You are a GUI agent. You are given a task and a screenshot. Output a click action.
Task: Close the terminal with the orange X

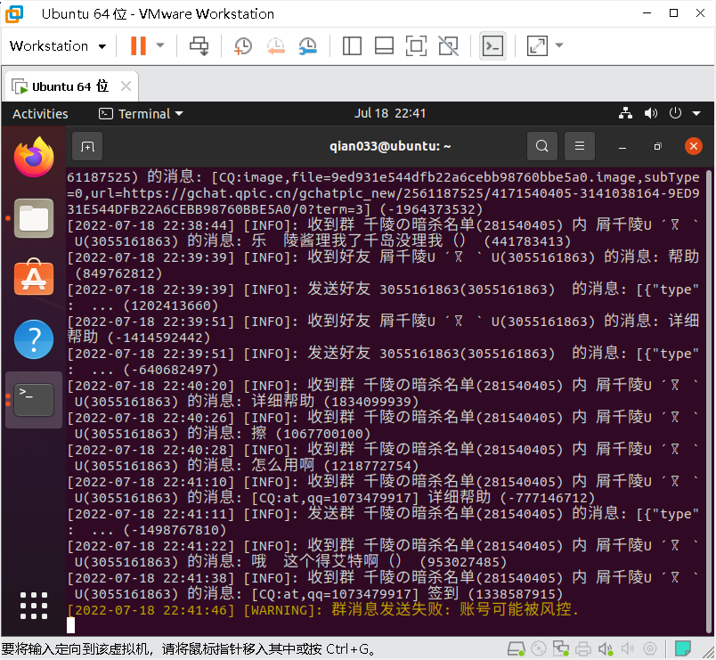tap(694, 146)
